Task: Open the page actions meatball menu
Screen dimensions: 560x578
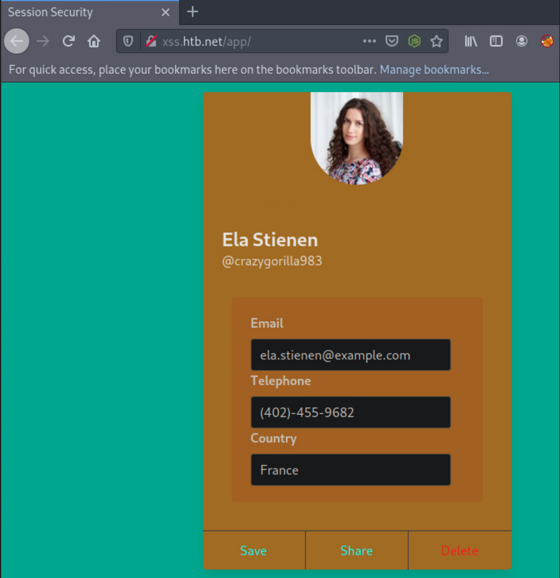Action: pos(369,41)
